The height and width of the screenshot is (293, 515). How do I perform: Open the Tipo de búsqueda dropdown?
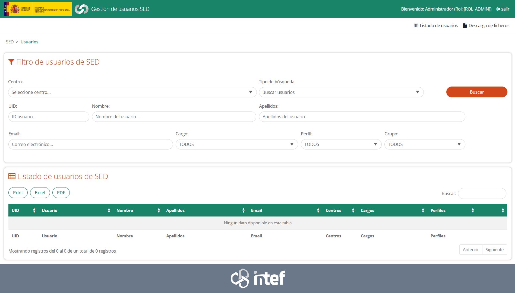[x=341, y=92]
